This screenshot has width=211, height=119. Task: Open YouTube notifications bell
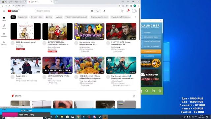pos(128,11)
